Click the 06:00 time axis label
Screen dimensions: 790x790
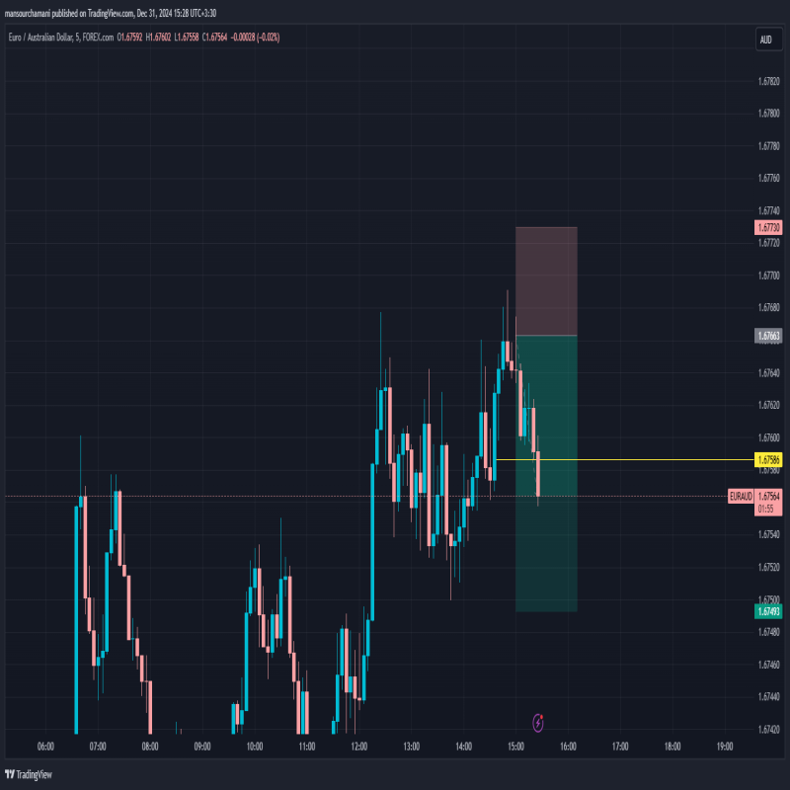(45, 747)
